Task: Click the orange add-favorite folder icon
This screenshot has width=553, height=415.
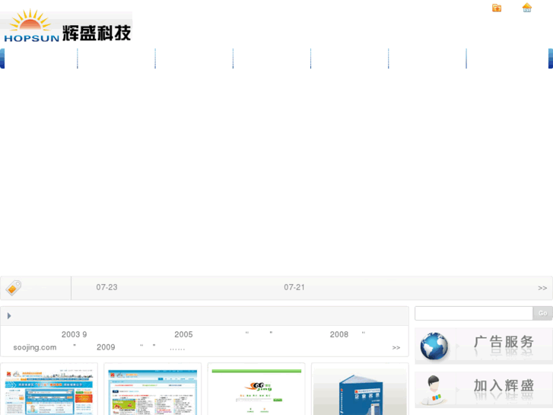Action: coord(497,8)
